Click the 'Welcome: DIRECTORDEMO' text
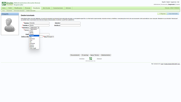Image resolution: width=181 pixels, height=102 pixels. coord(172,8)
